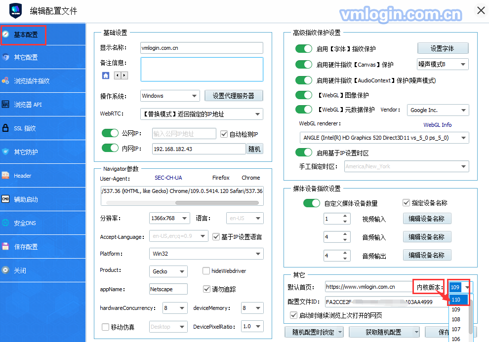Click the 设置代理服务器 button

[x=234, y=96]
